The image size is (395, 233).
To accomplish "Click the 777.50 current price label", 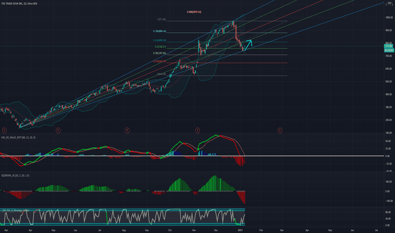I will click(389, 46).
